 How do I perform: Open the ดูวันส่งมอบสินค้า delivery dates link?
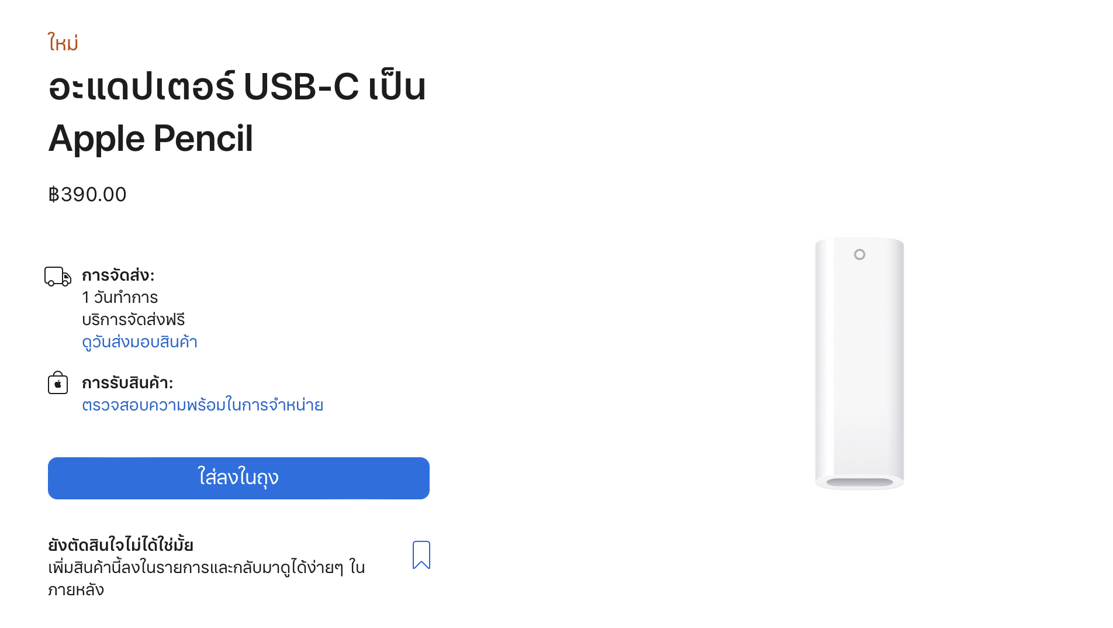pos(140,342)
